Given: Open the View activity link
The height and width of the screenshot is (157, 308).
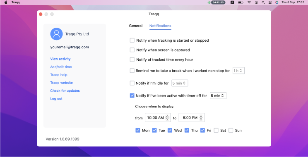Looking at the screenshot, I should 60,59.
